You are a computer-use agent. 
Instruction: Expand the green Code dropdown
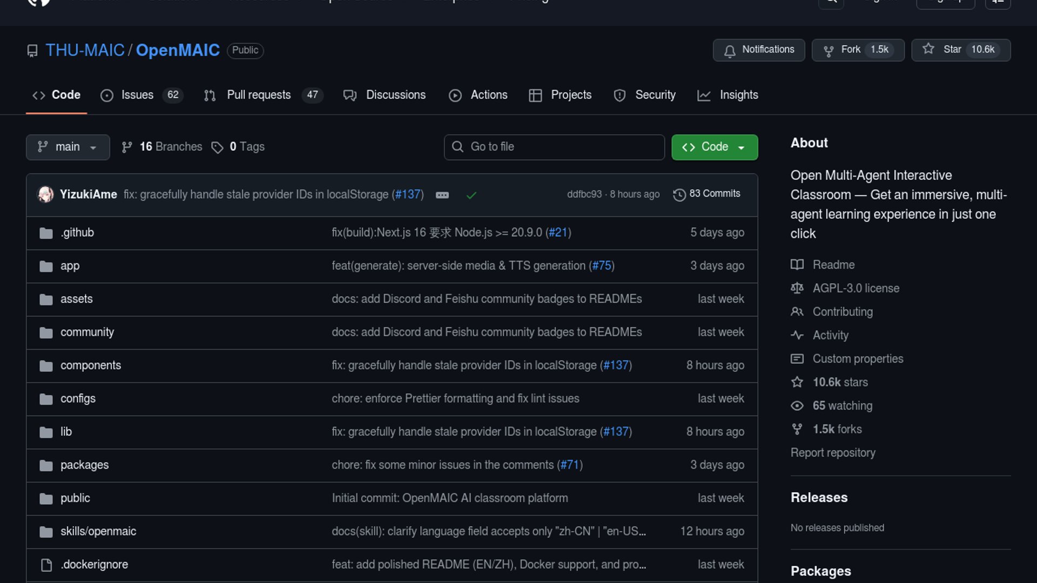point(714,147)
